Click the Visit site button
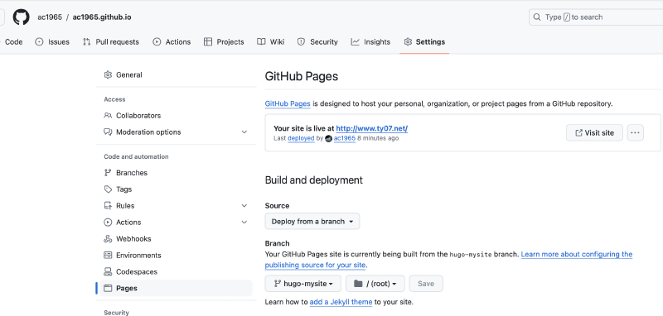 pos(594,133)
